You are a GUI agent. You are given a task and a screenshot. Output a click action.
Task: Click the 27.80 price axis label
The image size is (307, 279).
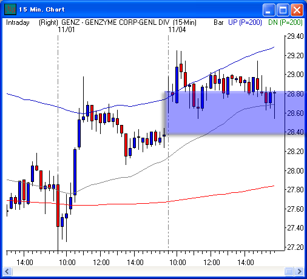[x=295, y=190]
